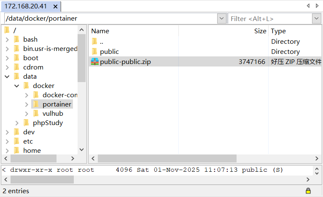Click the log pane down stepper arrow
Image resolution: width=323 pixels, height=197 pixels.
click(x=317, y=173)
